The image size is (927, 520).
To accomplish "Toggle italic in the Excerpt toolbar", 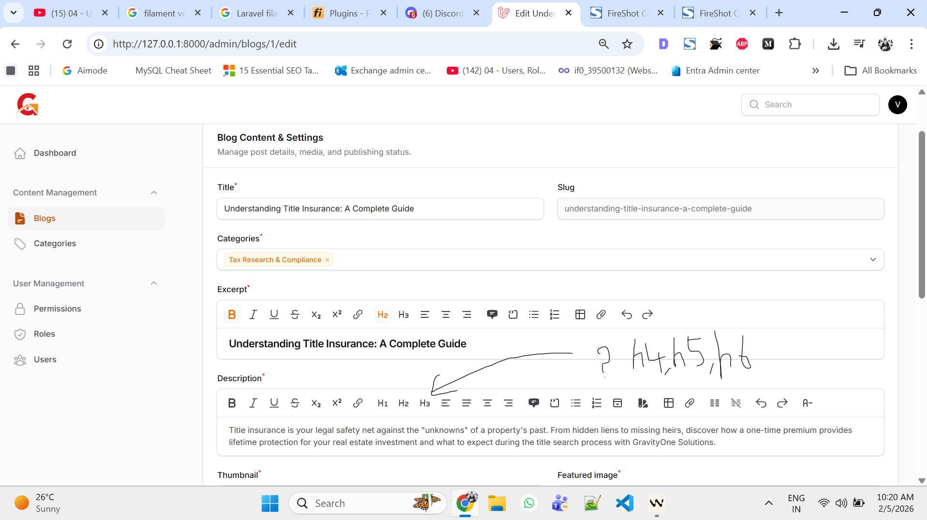I will point(253,314).
